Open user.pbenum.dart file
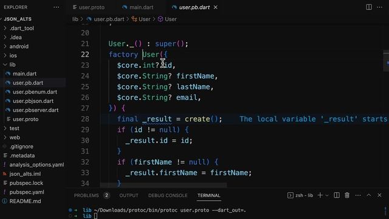The image size is (389, 219). pyautogui.click(x=35, y=92)
